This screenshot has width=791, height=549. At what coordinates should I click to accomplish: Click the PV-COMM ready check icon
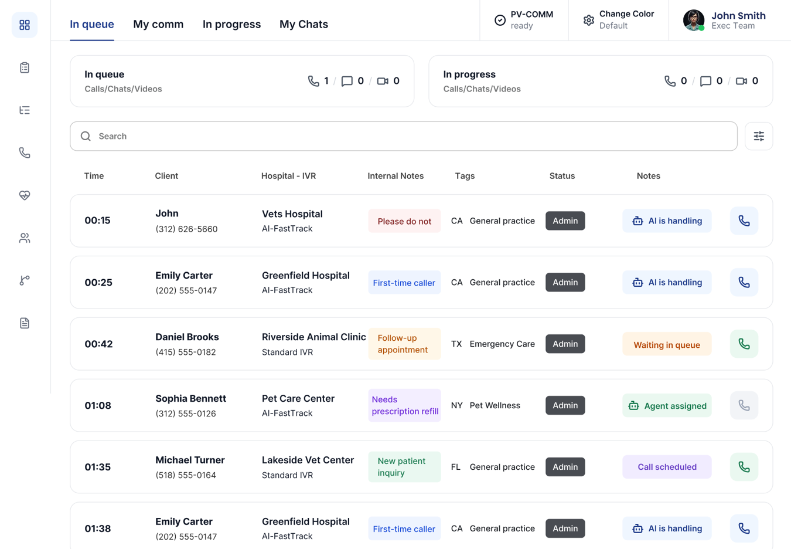coord(500,20)
